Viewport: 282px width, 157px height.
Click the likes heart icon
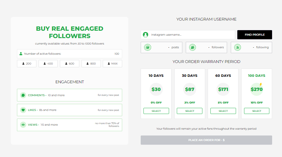coord(23,110)
